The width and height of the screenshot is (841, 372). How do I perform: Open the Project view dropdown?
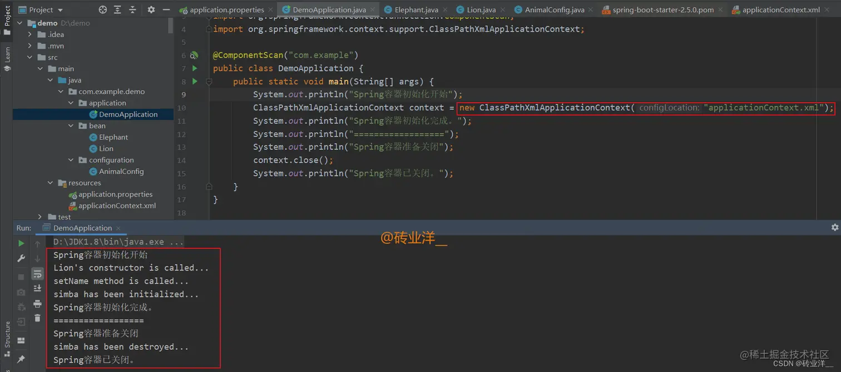tap(41, 9)
